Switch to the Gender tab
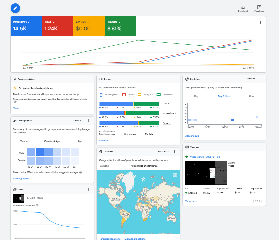Viewport: 279px width, 240px height. [24, 141]
